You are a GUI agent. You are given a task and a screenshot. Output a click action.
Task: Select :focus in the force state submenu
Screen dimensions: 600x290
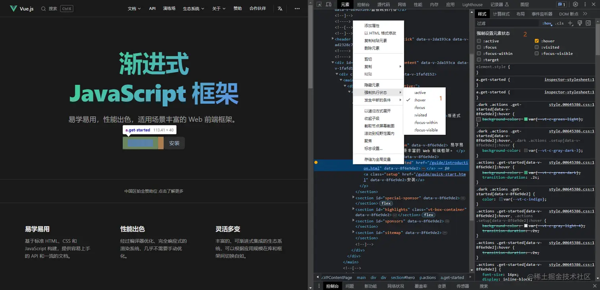(x=424, y=108)
